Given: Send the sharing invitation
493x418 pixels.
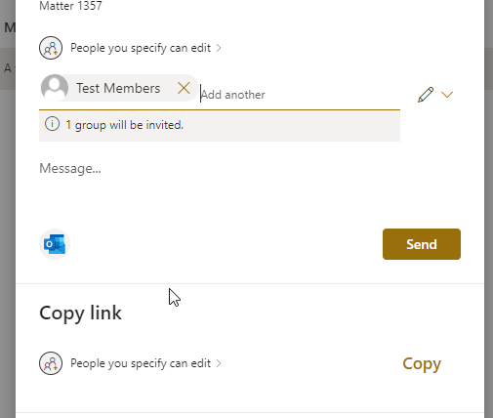Looking at the screenshot, I should [x=422, y=244].
